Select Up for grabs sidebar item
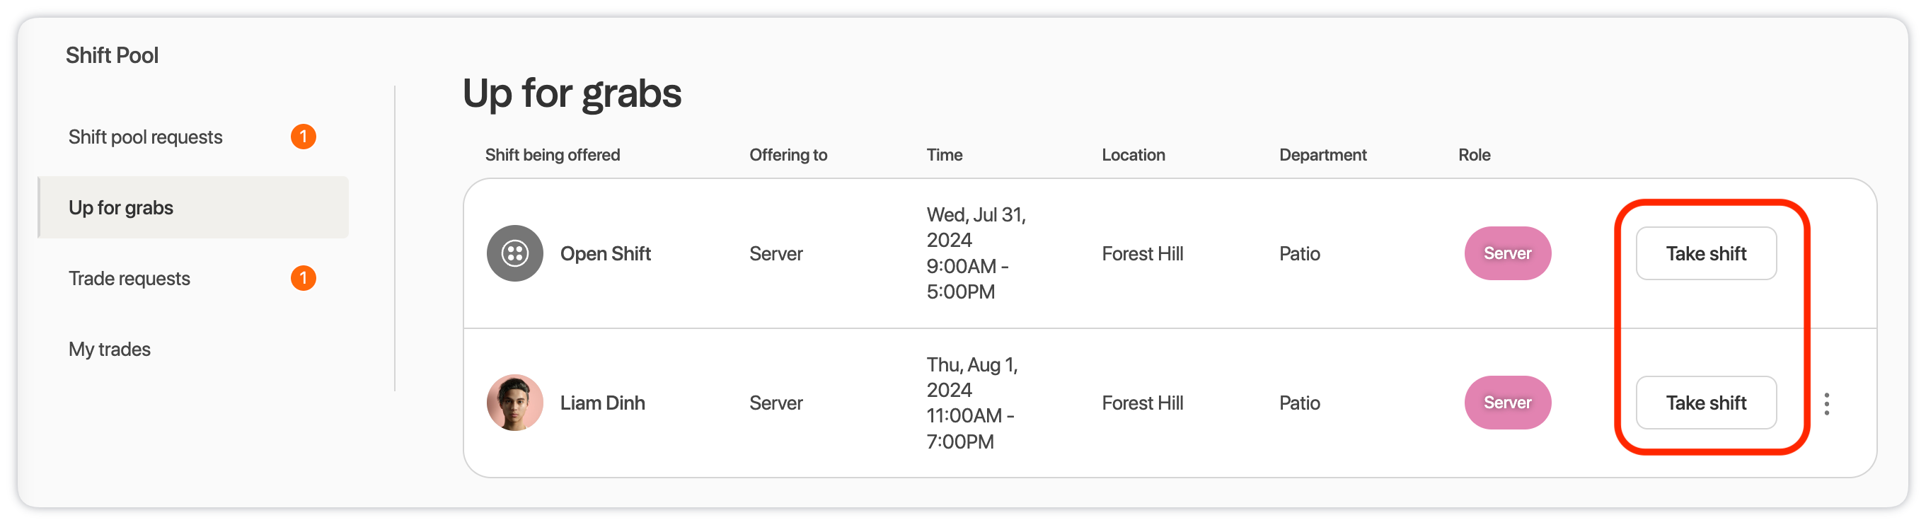Image resolution: width=1926 pixels, height=525 pixels. pos(194,207)
